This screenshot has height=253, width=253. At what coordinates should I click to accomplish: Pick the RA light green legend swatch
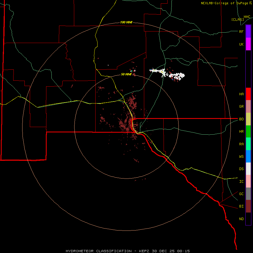[x=248, y=144]
